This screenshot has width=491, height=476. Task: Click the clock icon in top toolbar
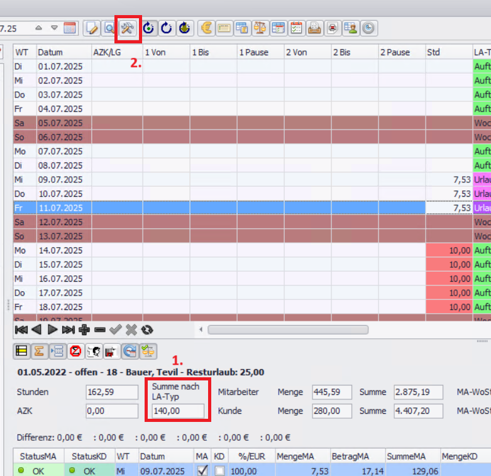pyautogui.click(x=368, y=28)
